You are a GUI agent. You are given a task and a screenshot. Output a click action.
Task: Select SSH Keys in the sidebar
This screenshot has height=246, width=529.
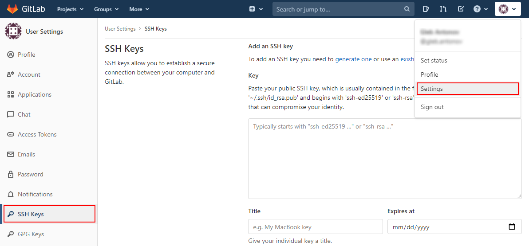click(x=49, y=214)
